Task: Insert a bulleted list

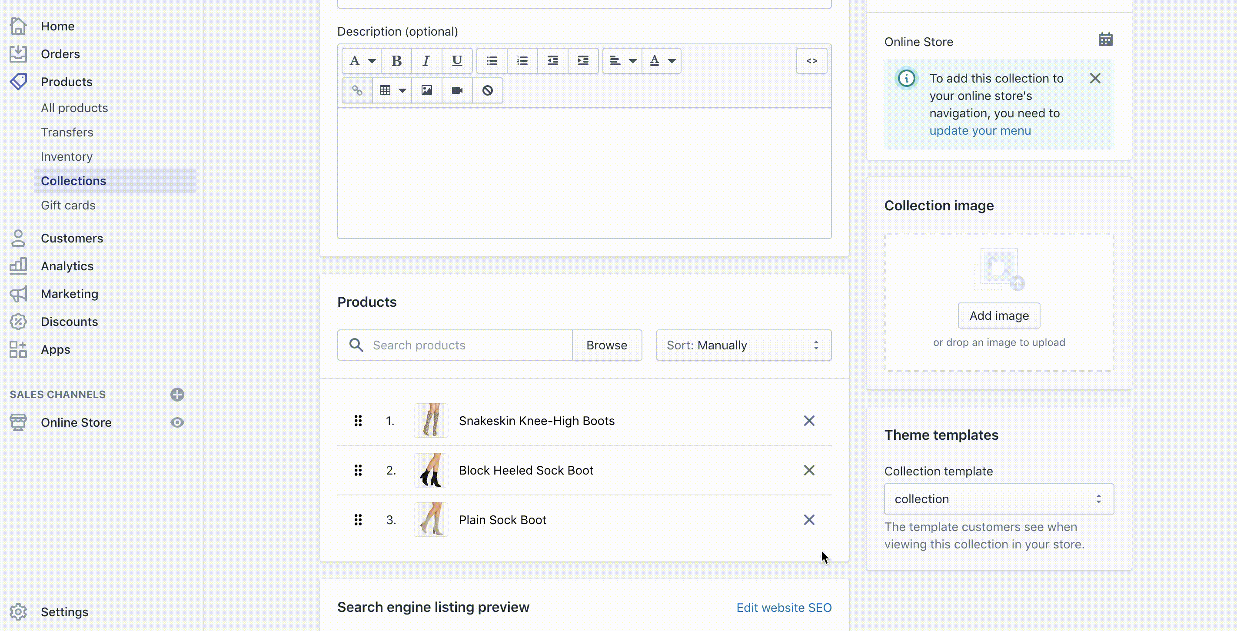Action: tap(492, 61)
